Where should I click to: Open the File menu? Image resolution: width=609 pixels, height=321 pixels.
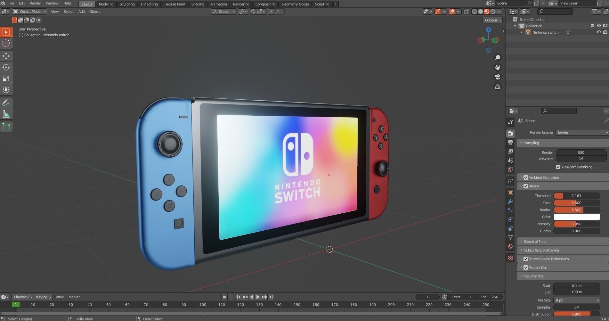[x=11, y=3]
